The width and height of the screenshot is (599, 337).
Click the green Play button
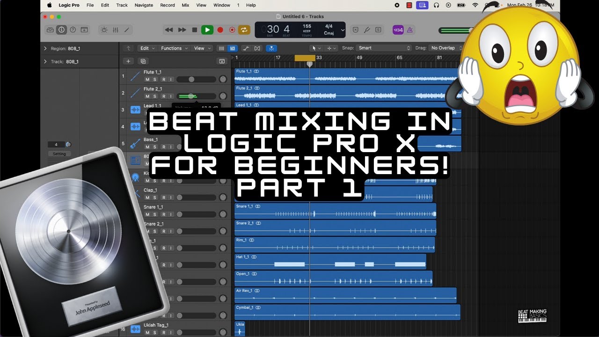click(207, 30)
